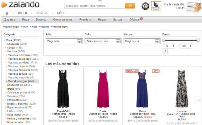Click the minimum price slider handle
202x125 pixels.
pyautogui.click(x=164, y=40)
